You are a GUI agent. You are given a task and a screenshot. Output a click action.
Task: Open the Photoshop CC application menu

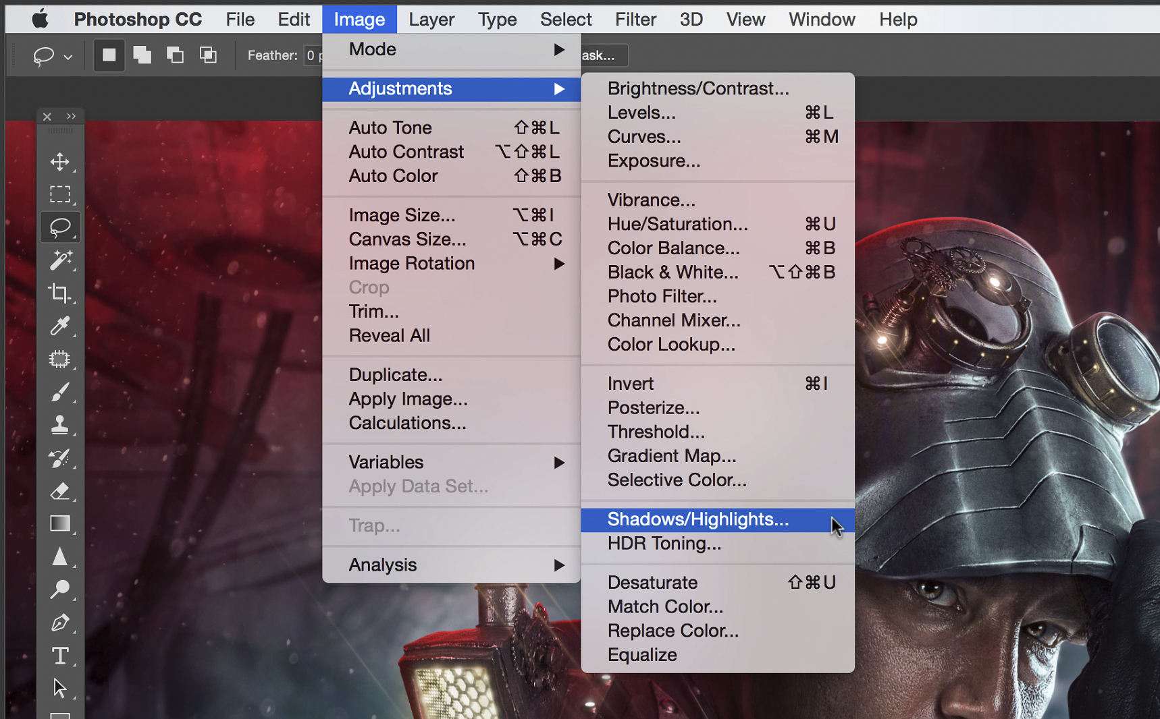pyautogui.click(x=138, y=20)
